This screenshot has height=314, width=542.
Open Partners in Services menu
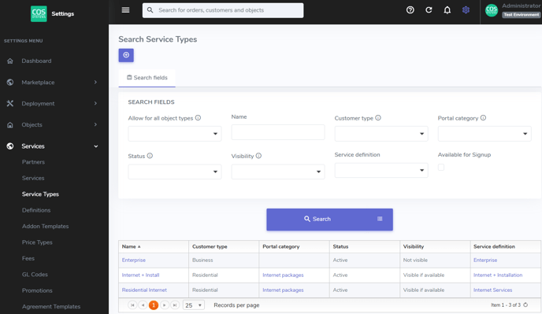pyautogui.click(x=33, y=162)
